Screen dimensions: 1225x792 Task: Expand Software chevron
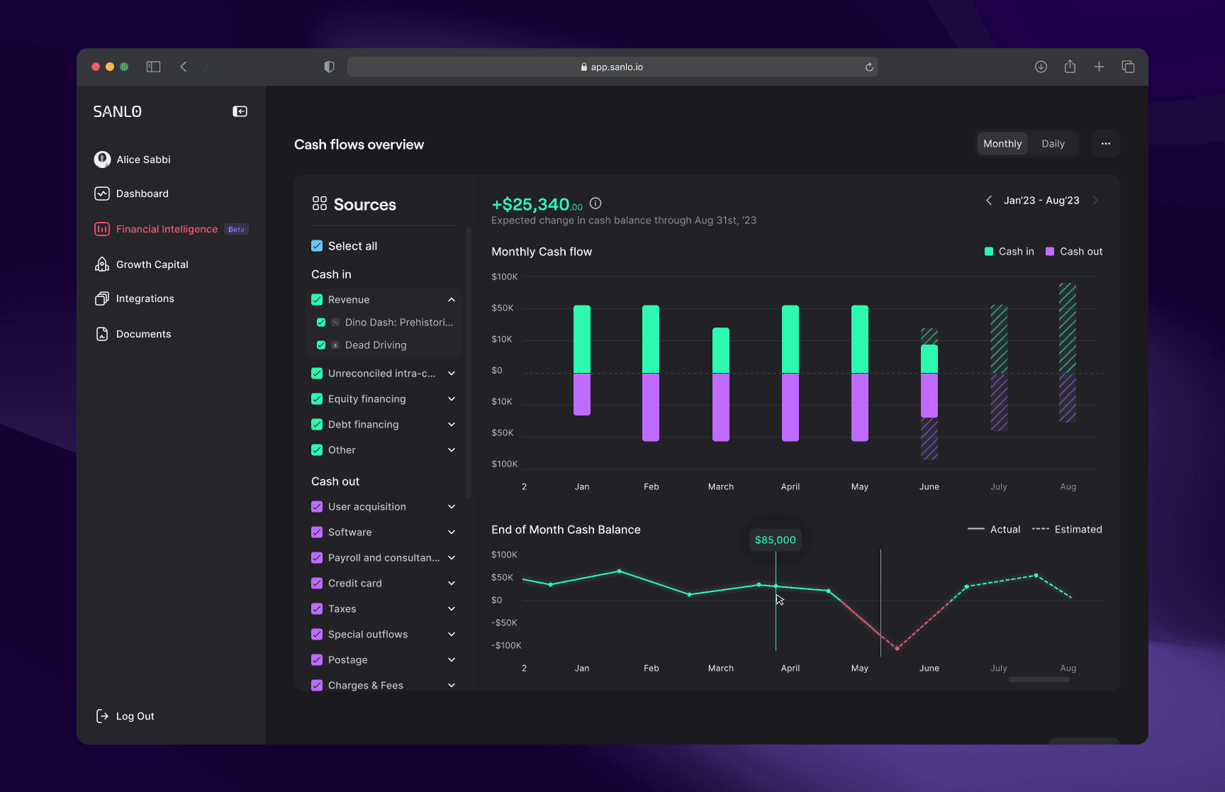(x=452, y=532)
